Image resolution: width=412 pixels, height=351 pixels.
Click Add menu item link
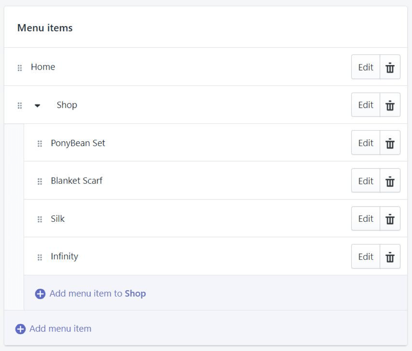pos(53,329)
